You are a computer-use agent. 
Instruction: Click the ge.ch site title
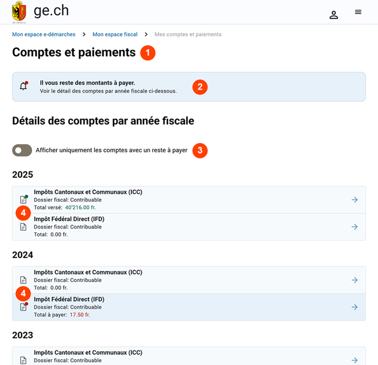(x=51, y=11)
